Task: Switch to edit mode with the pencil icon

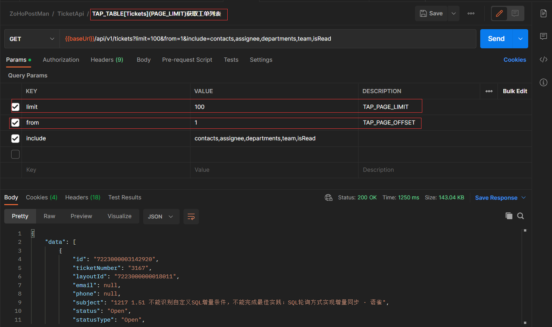Action: 499,13
